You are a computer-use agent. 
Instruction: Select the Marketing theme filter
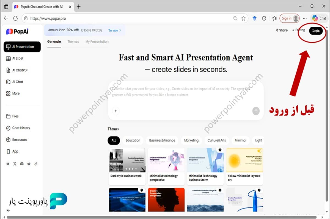pos(191,140)
